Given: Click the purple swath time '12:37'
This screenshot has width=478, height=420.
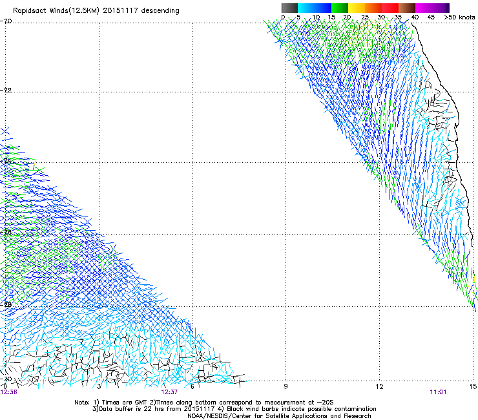Looking at the screenshot, I should [x=169, y=392].
